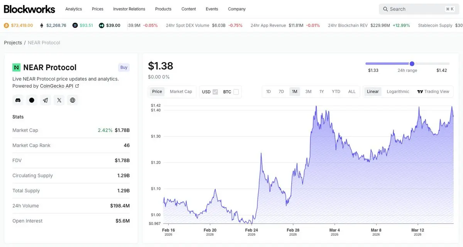This screenshot has height=247, width=463.
Task: Select the 7D time range
Action: click(x=281, y=92)
